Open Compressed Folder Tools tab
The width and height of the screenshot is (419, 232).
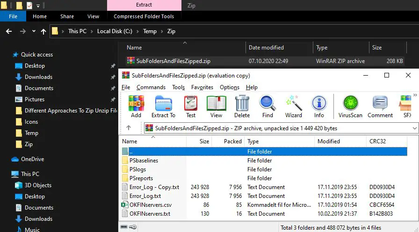tap(144, 16)
